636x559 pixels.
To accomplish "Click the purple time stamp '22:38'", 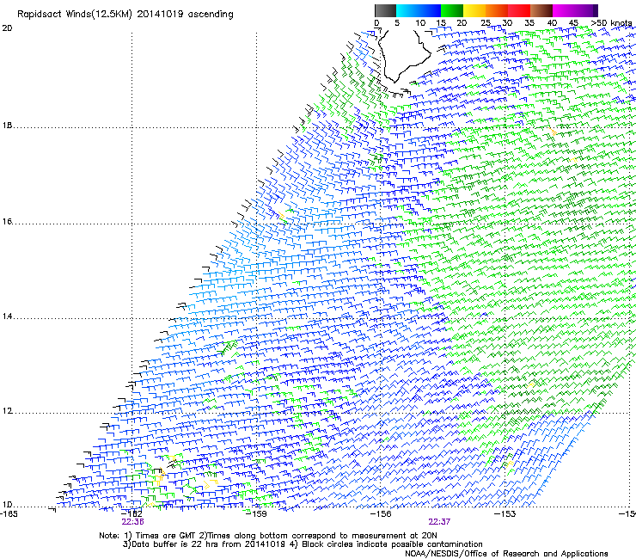I will (x=132, y=522).
